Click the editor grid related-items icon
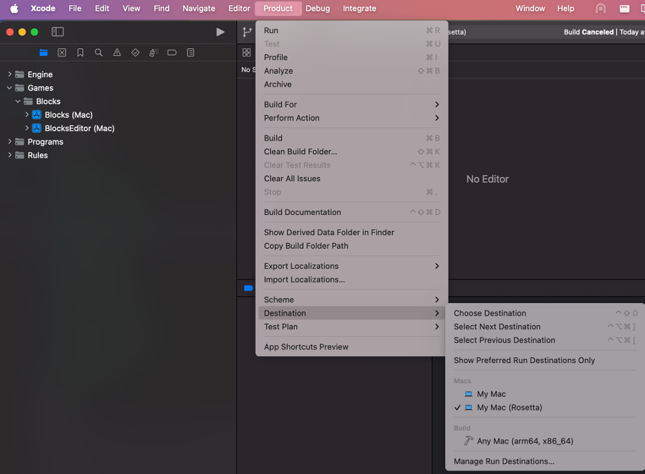The height and width of the screenshot is (474, 645). [247, 52]
